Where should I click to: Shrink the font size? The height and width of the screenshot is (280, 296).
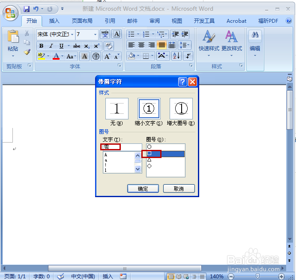pos(117,56)
